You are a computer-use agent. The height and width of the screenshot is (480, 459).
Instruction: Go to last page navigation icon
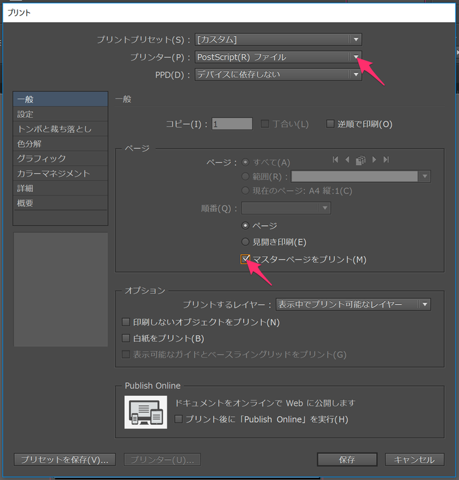coord(386,160)
